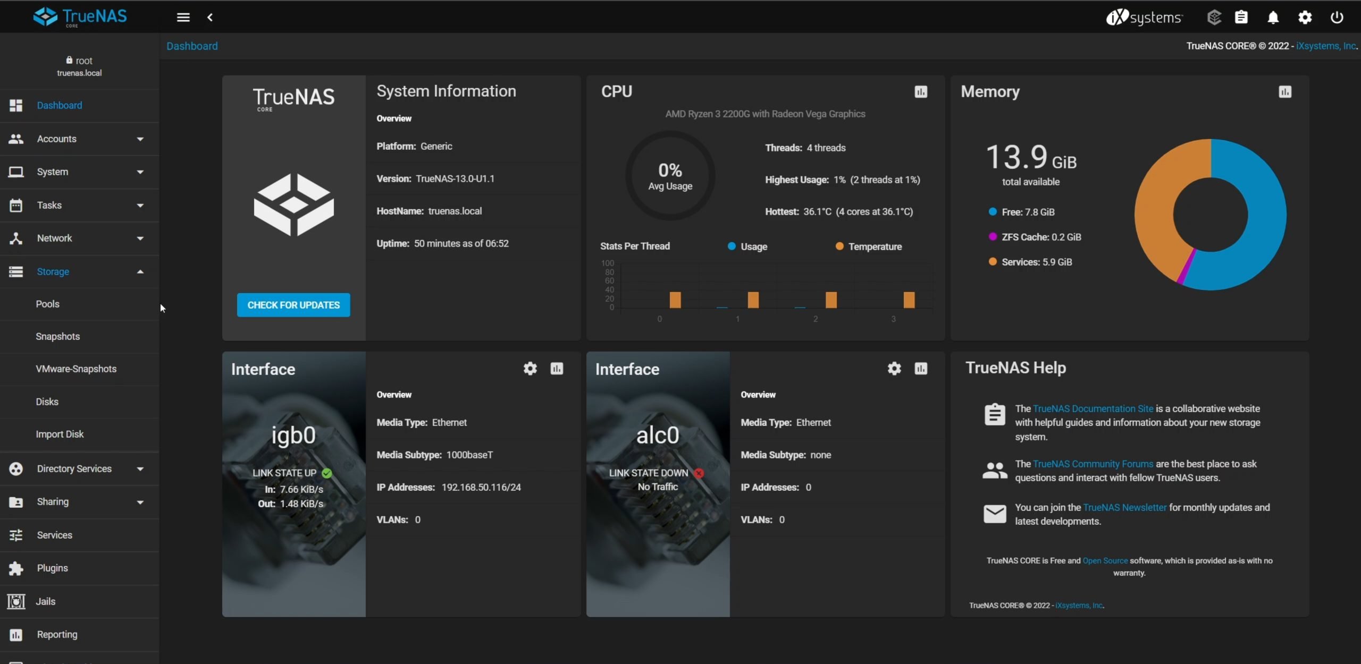Open the TrueNAS Documentation Site link
This screenshot has width=1361, height=664.
click(x=1093, y=408)
